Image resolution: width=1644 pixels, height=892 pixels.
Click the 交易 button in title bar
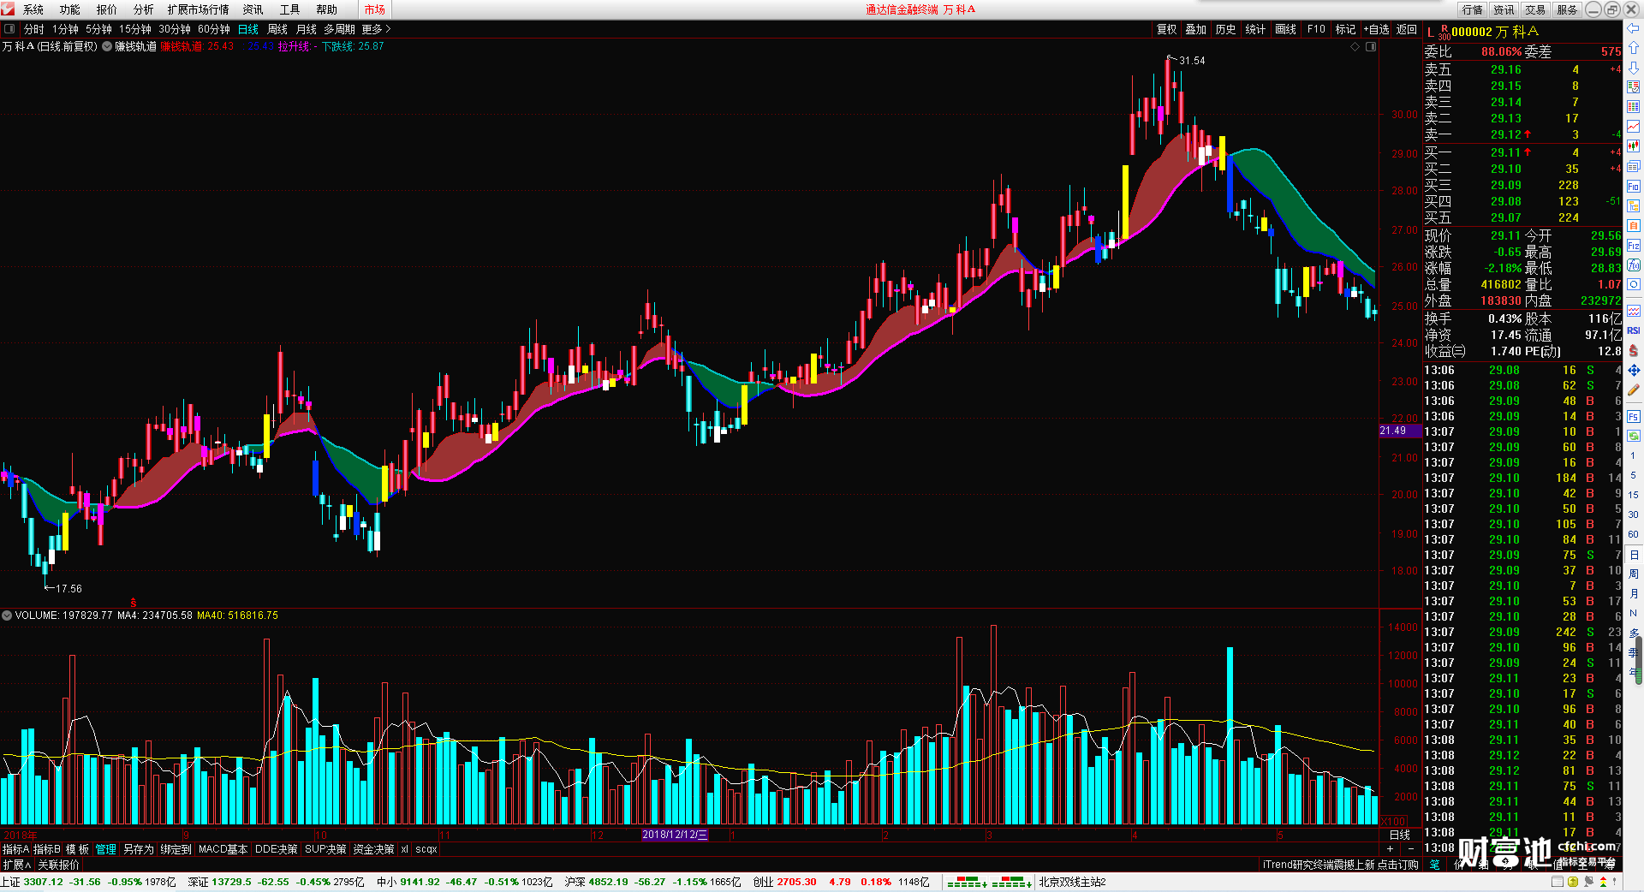coord(1536,9)
